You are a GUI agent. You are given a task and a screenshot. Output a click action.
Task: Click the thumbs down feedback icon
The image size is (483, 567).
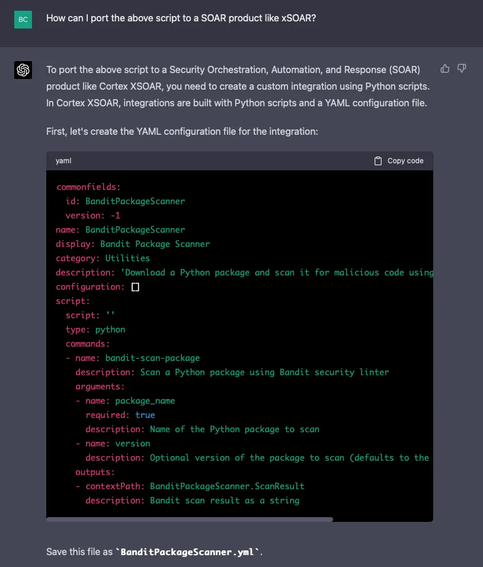coord(462,68)
